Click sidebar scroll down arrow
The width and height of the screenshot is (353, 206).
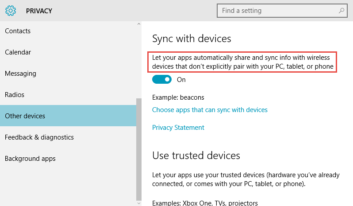(x=139, y=203)
